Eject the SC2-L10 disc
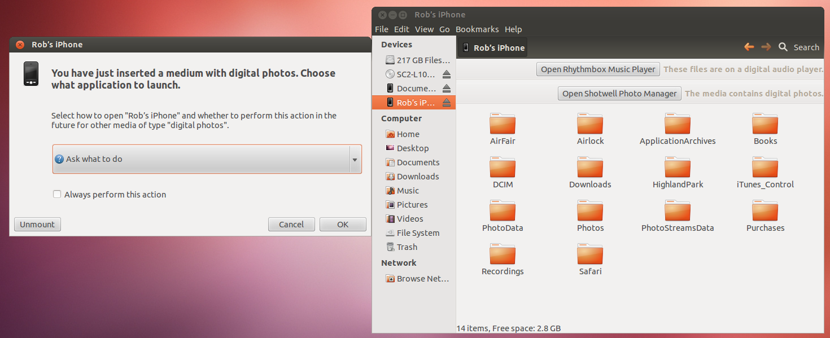 [x=447, y=74]
